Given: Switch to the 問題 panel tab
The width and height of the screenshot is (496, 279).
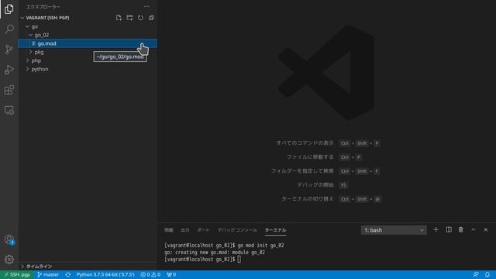Looking at the screenshot, I should coord(169,230).
